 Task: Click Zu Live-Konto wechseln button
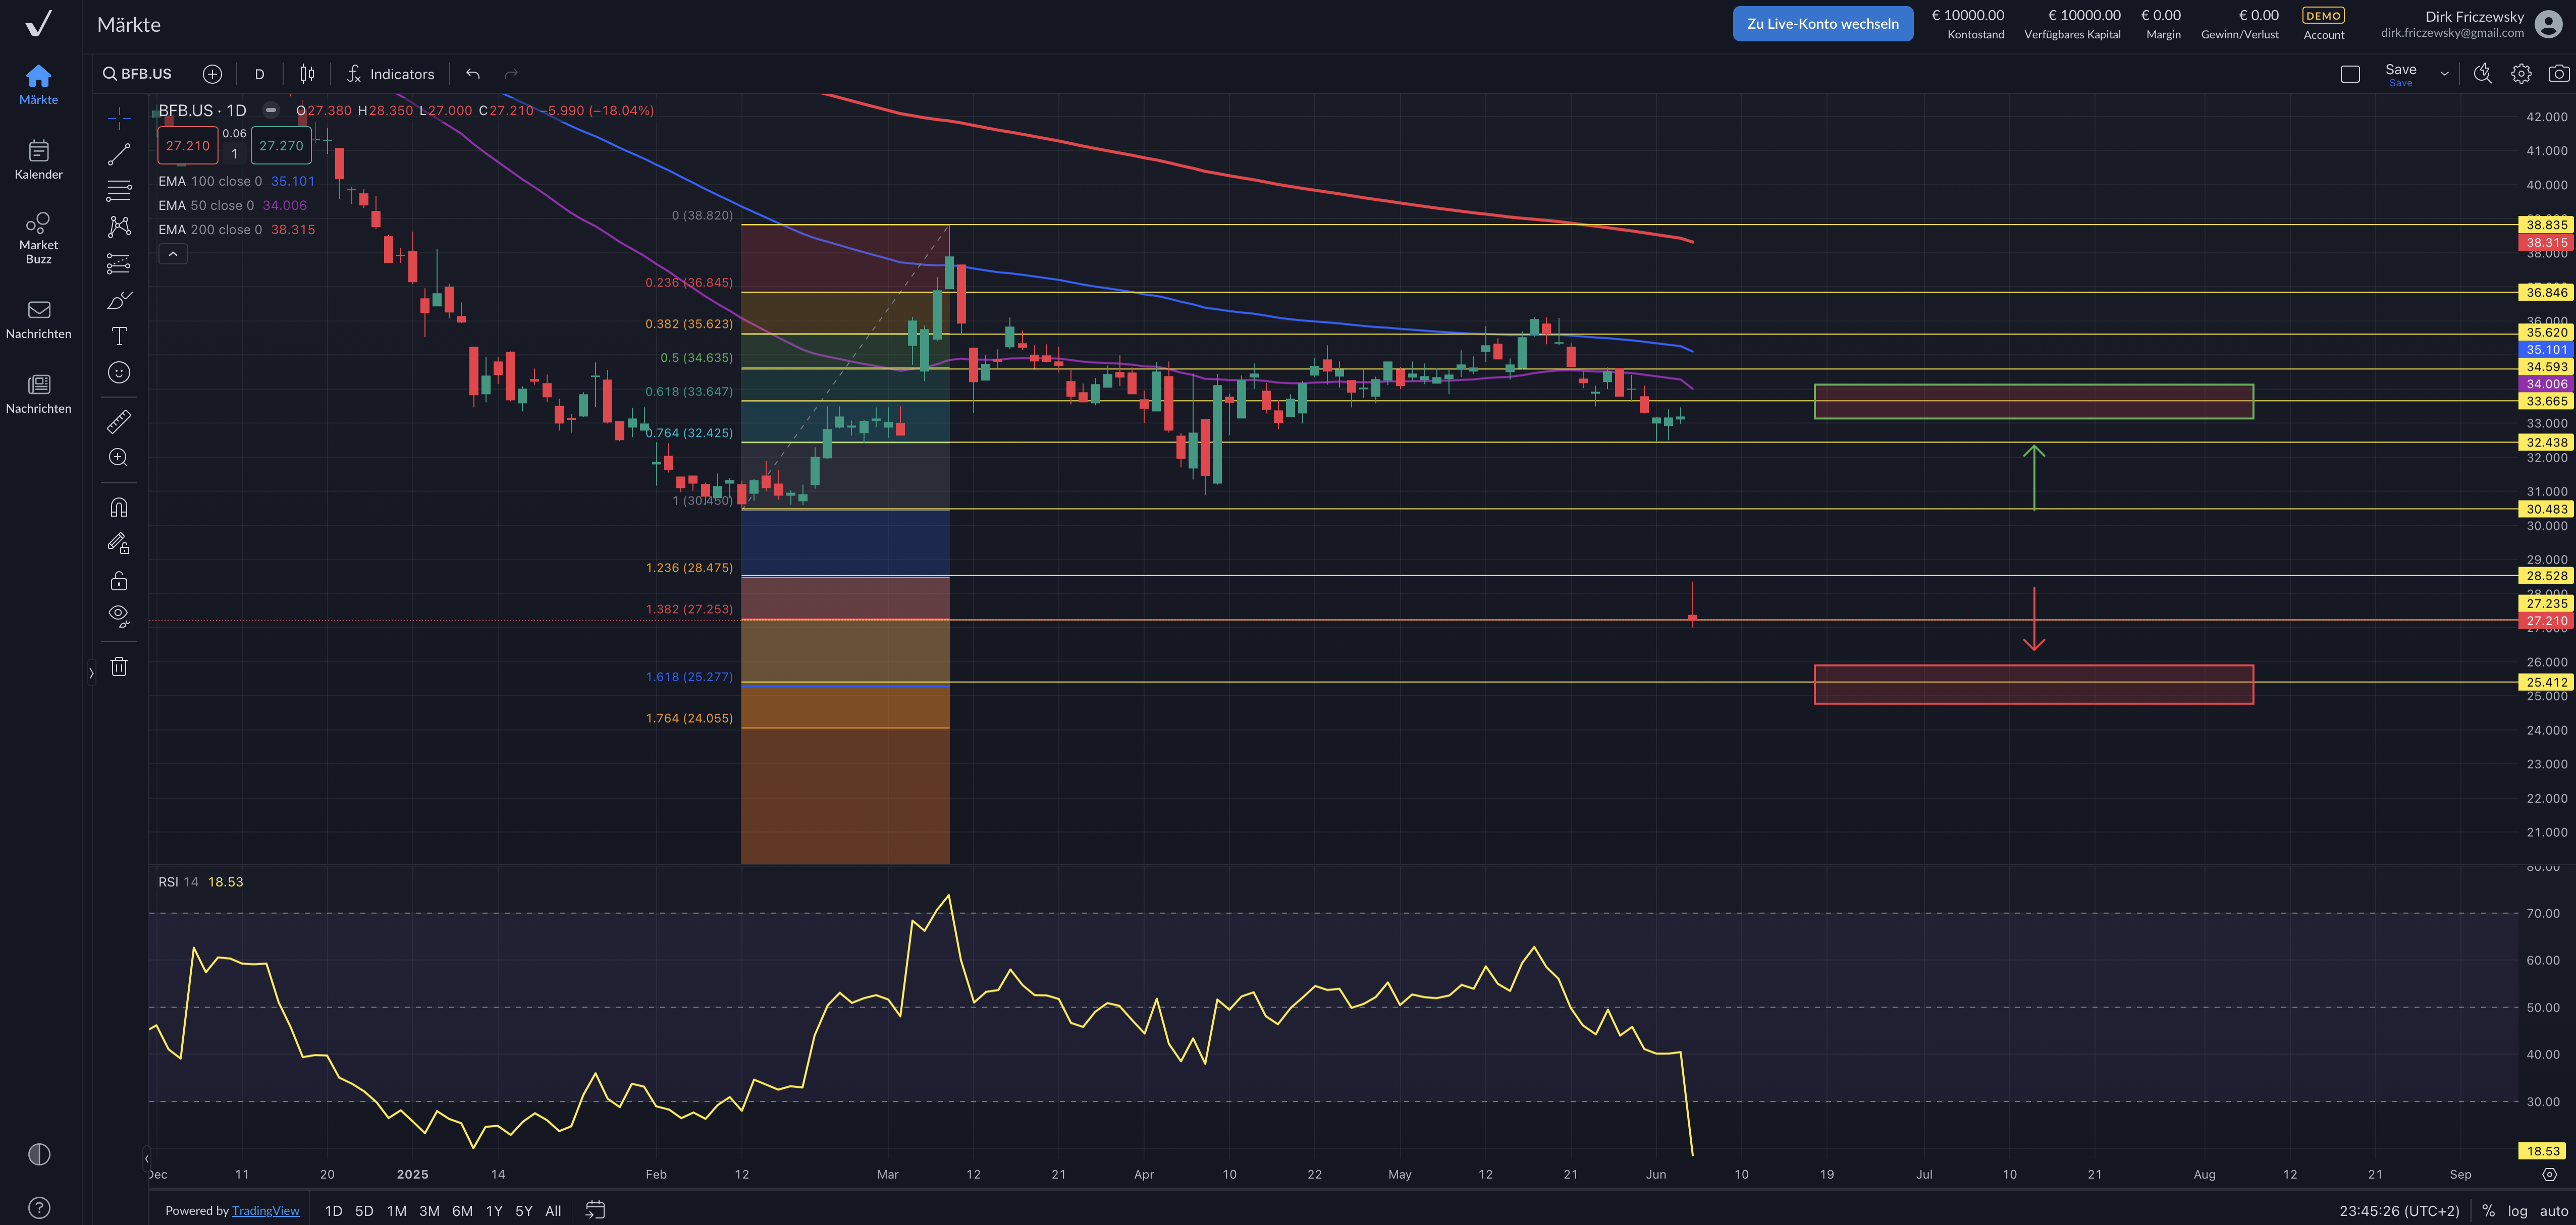tap(1822, 24)
